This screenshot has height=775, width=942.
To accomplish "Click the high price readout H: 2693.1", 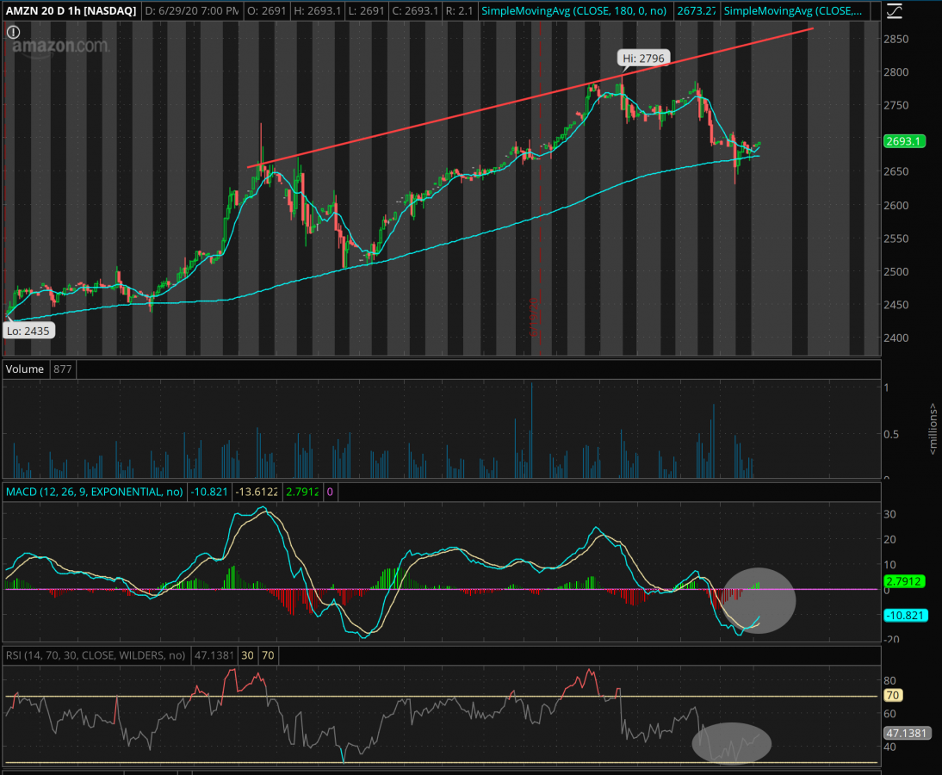I will (x=317, y=11).
